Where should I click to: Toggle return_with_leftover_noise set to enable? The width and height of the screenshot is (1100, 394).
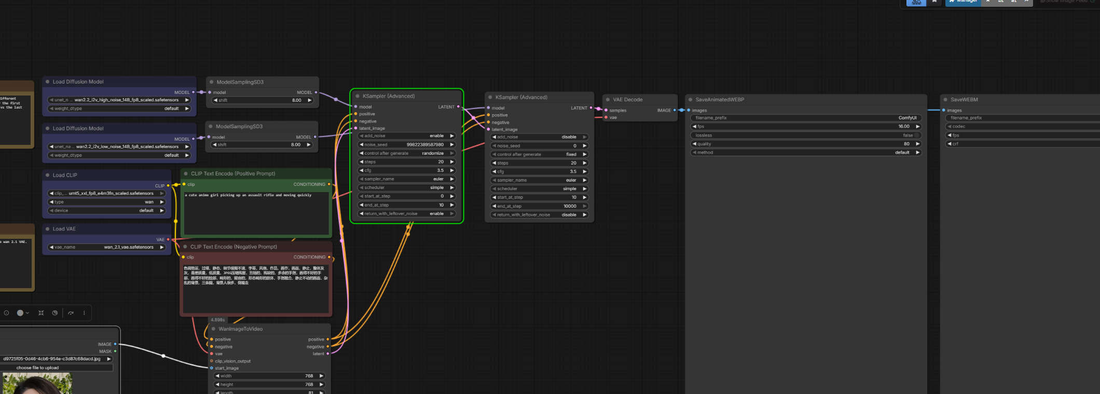point(407,214)
